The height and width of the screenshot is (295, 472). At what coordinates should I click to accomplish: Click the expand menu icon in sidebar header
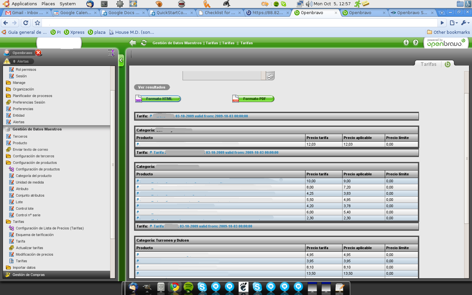click(111, 53)
